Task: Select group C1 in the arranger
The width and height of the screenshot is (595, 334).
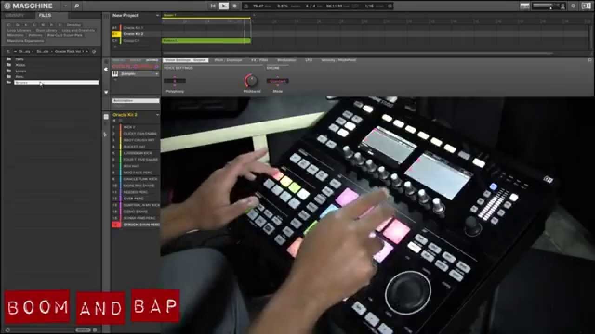Action: pyautogui.click(x=132, y=40)
